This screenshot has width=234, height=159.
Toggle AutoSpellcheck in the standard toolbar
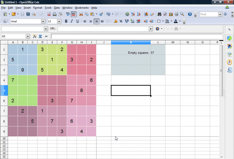[74, 14]
